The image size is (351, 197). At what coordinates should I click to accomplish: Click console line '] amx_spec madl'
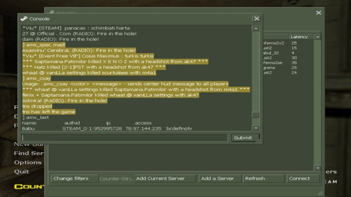[x=44, y=45]
